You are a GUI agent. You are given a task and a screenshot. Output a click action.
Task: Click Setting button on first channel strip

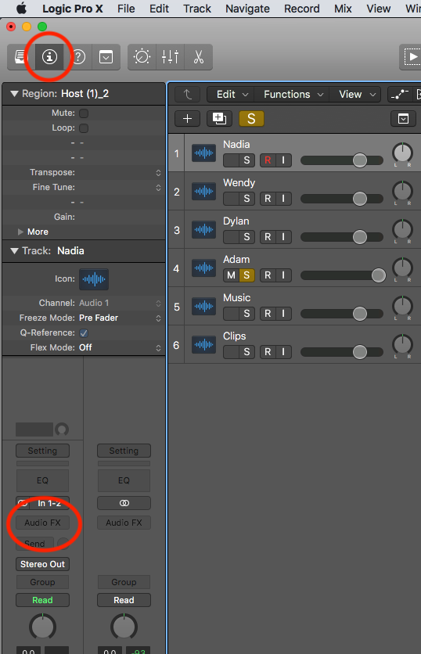pyautogui.click(x=42, y=451)
